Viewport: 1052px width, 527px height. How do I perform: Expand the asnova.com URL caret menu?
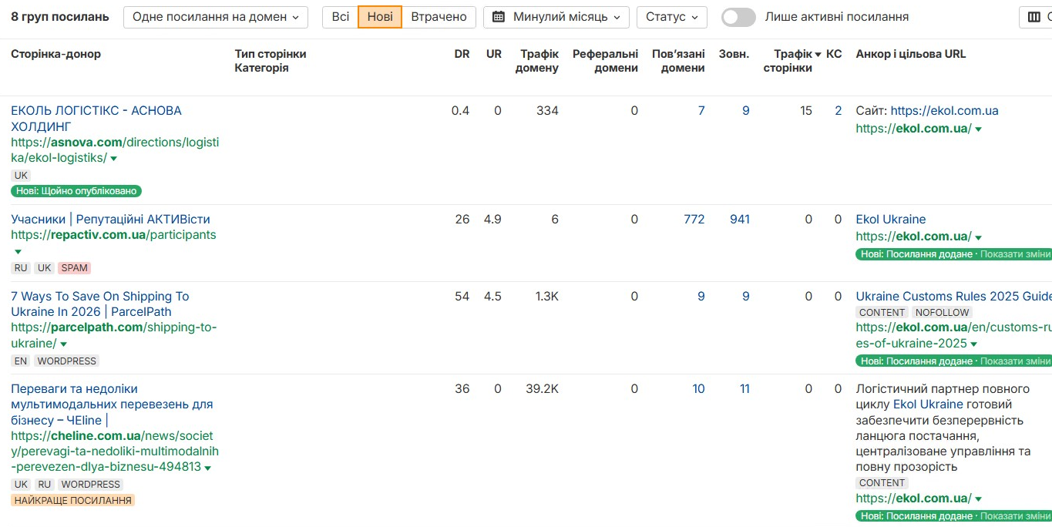pos(114,159)
